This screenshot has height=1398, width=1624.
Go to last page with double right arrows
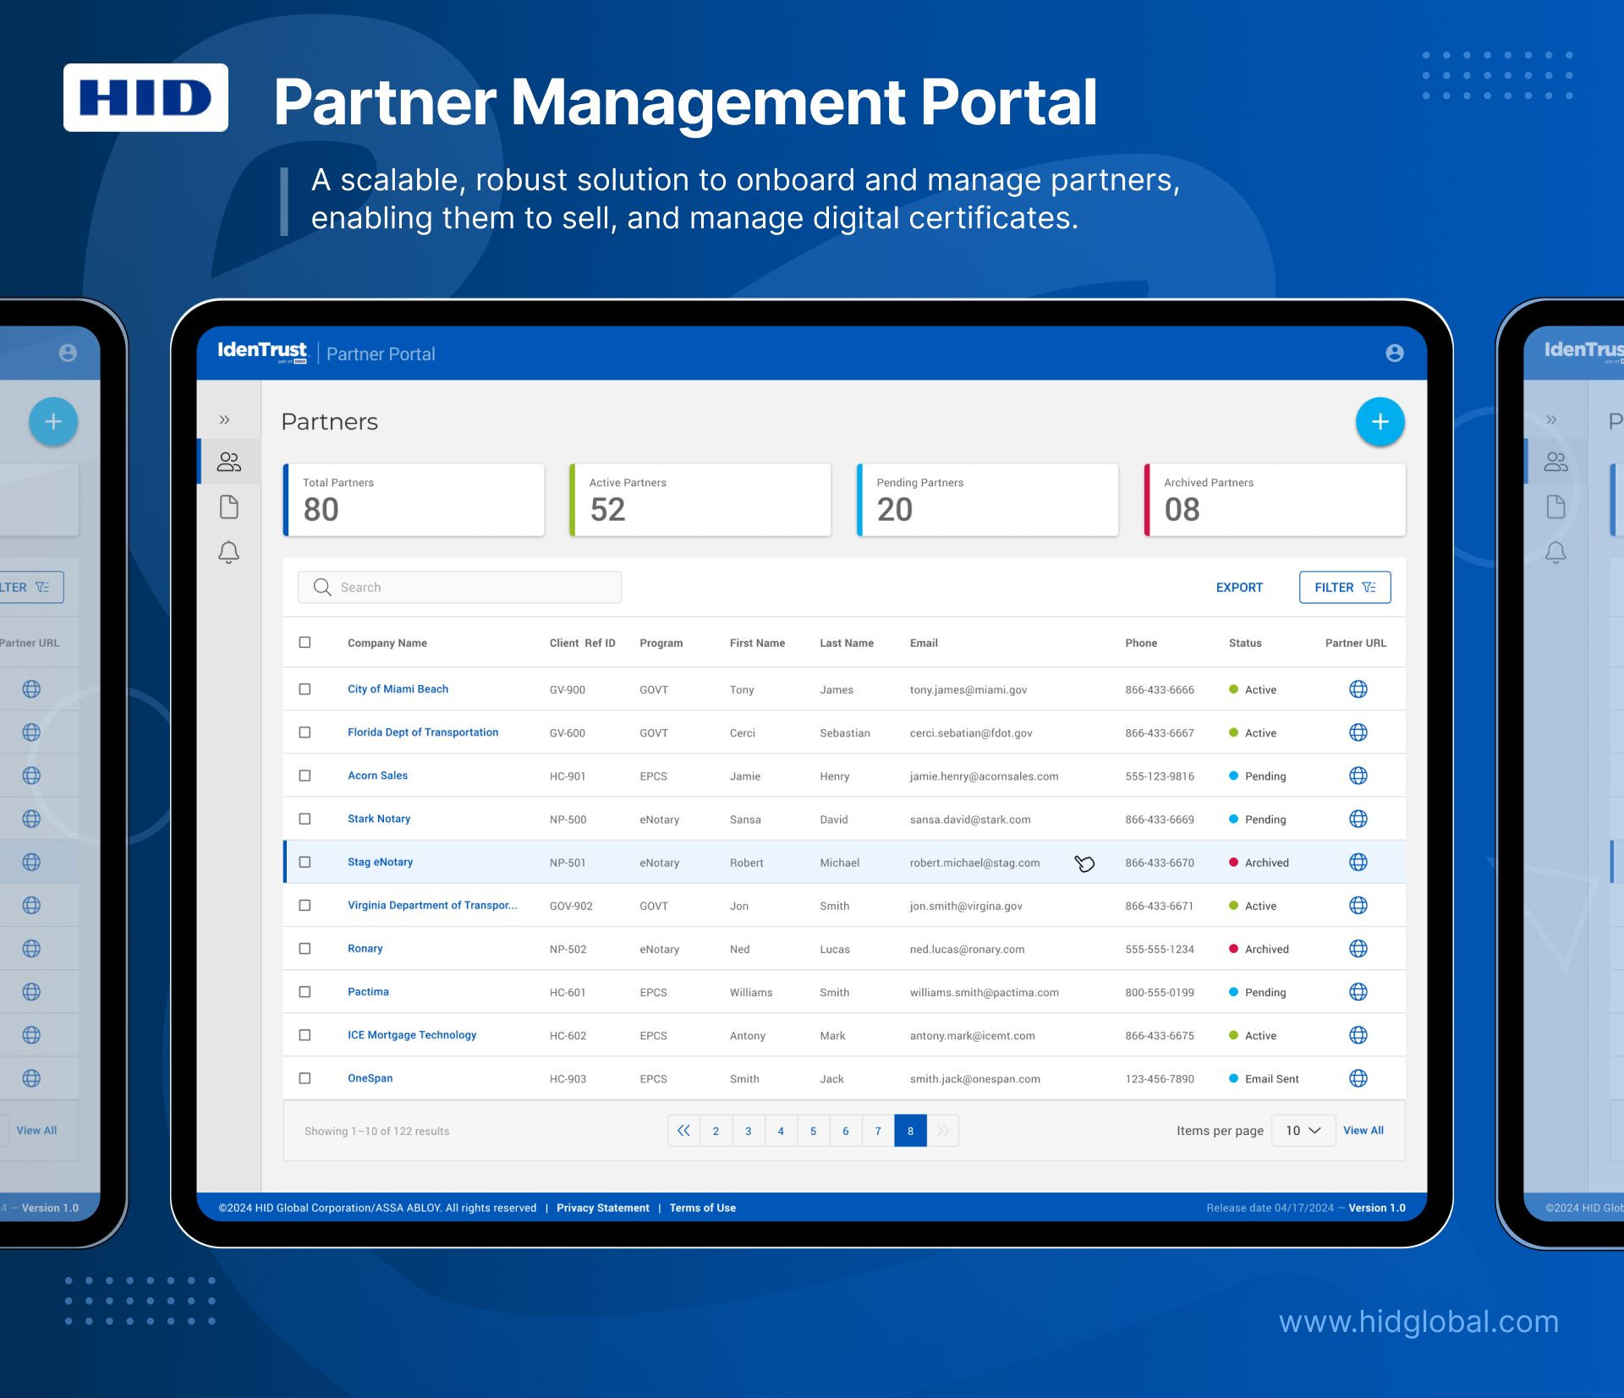[x=942, y=1131]
